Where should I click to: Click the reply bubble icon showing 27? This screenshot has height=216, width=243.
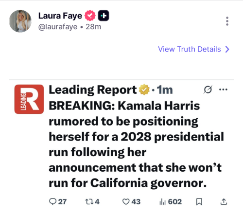pos(52,202)
